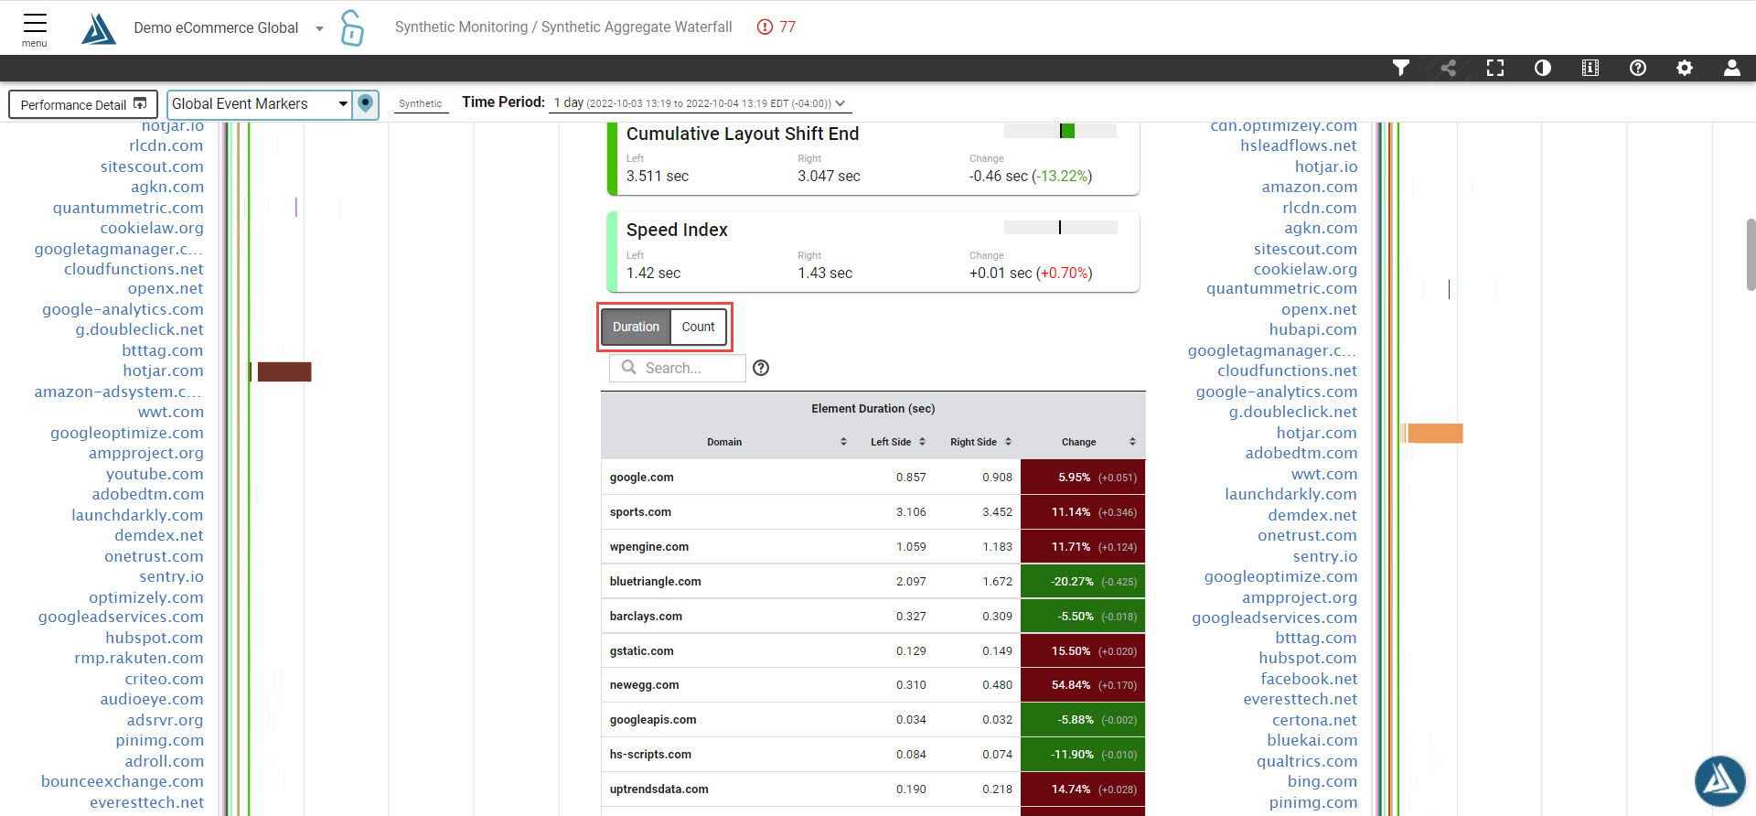Open the Performance Detail menu

coord(83,104)
